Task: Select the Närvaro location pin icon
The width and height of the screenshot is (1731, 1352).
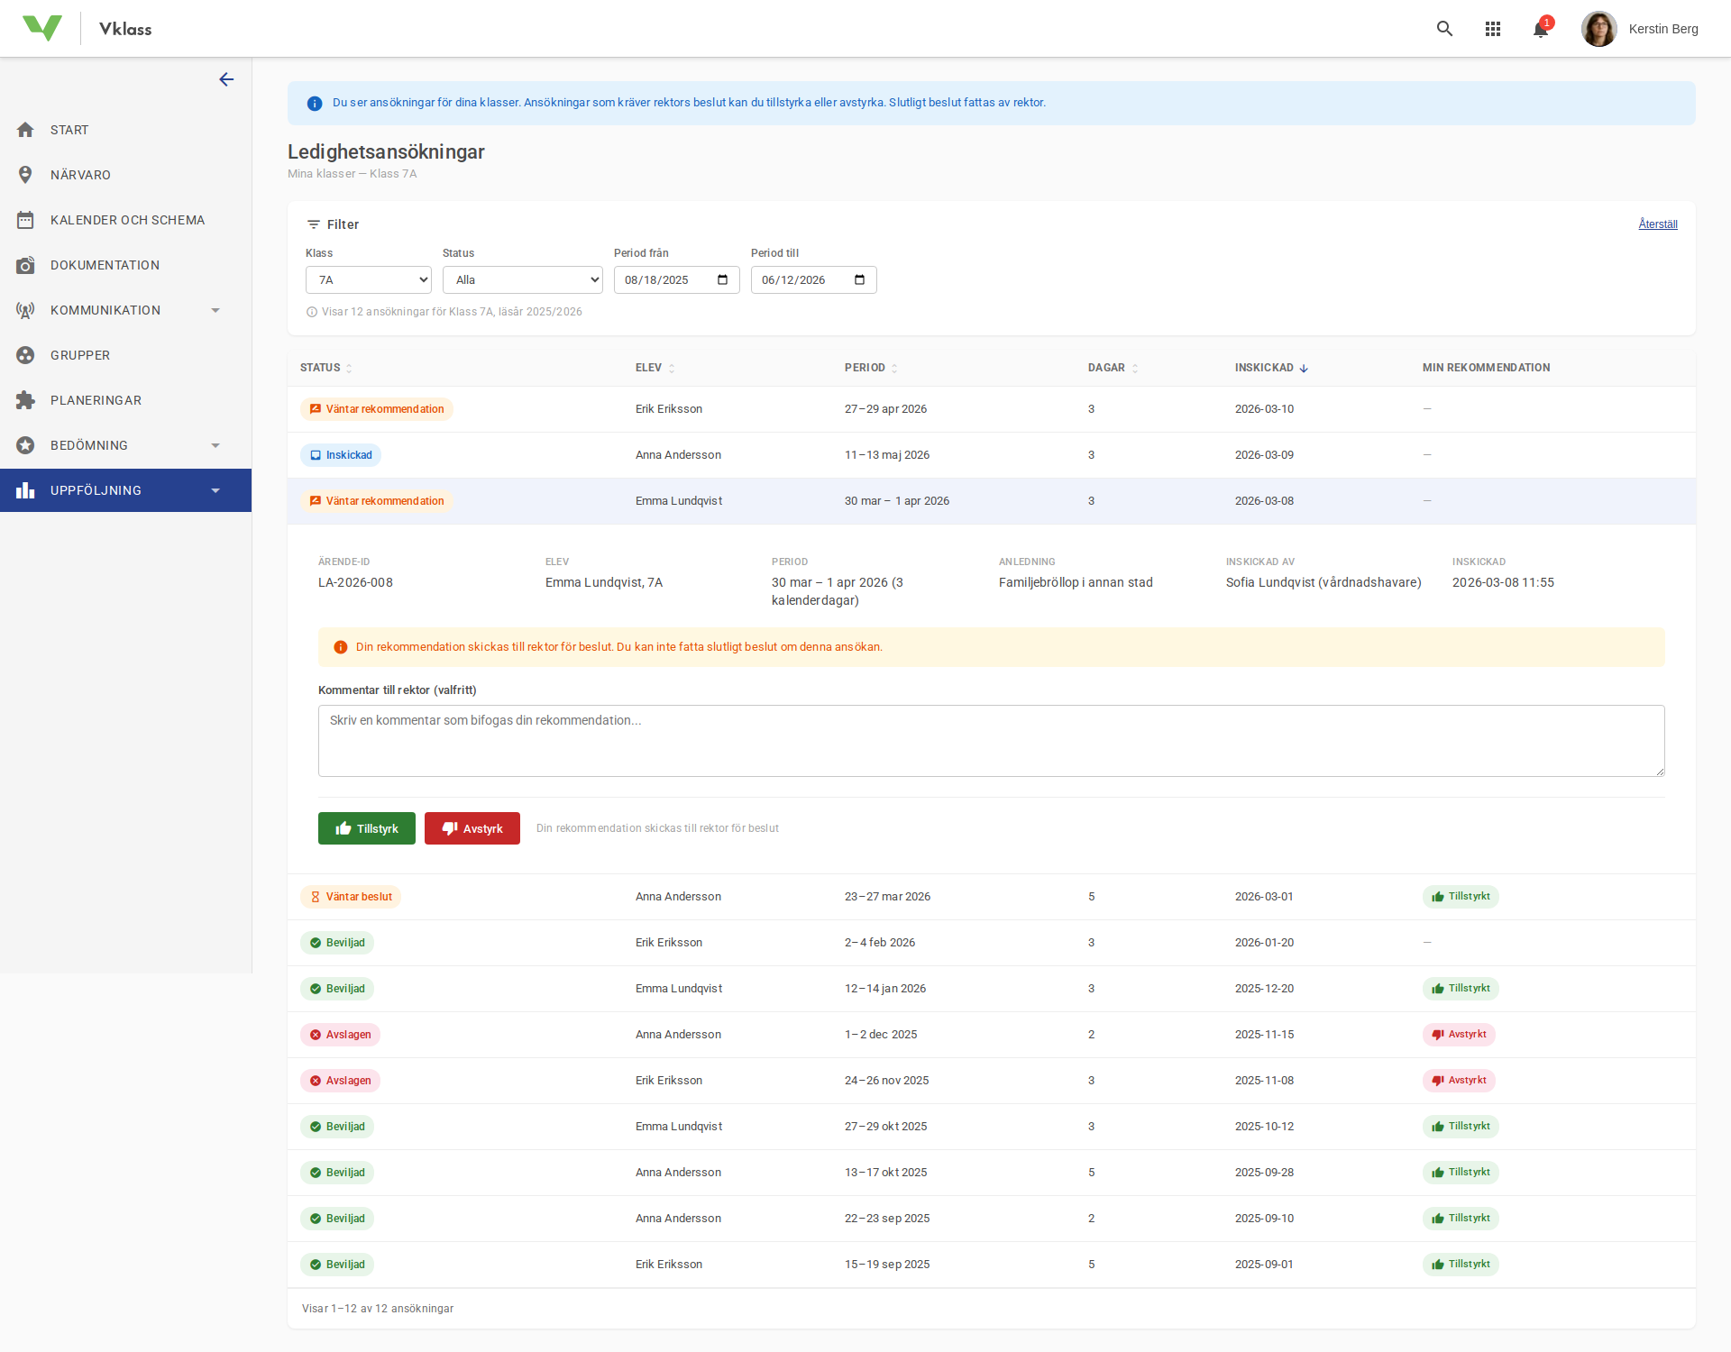Action: click(x=26, y=174)
